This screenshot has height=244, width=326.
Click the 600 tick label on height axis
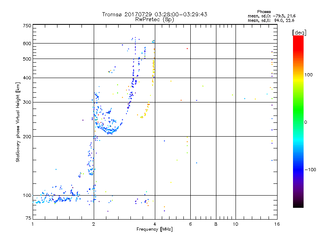click(x=27, y=44)
